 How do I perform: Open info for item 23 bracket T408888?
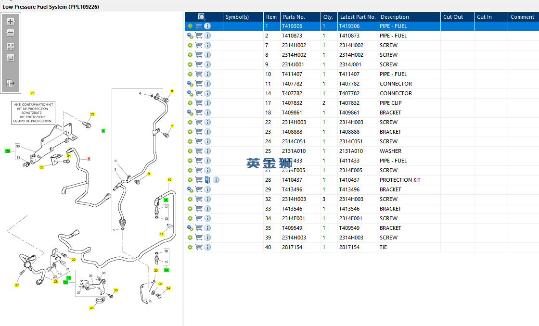(207, 132)
